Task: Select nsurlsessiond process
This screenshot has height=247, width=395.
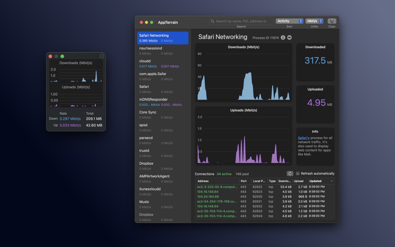Action: point(163,51)
